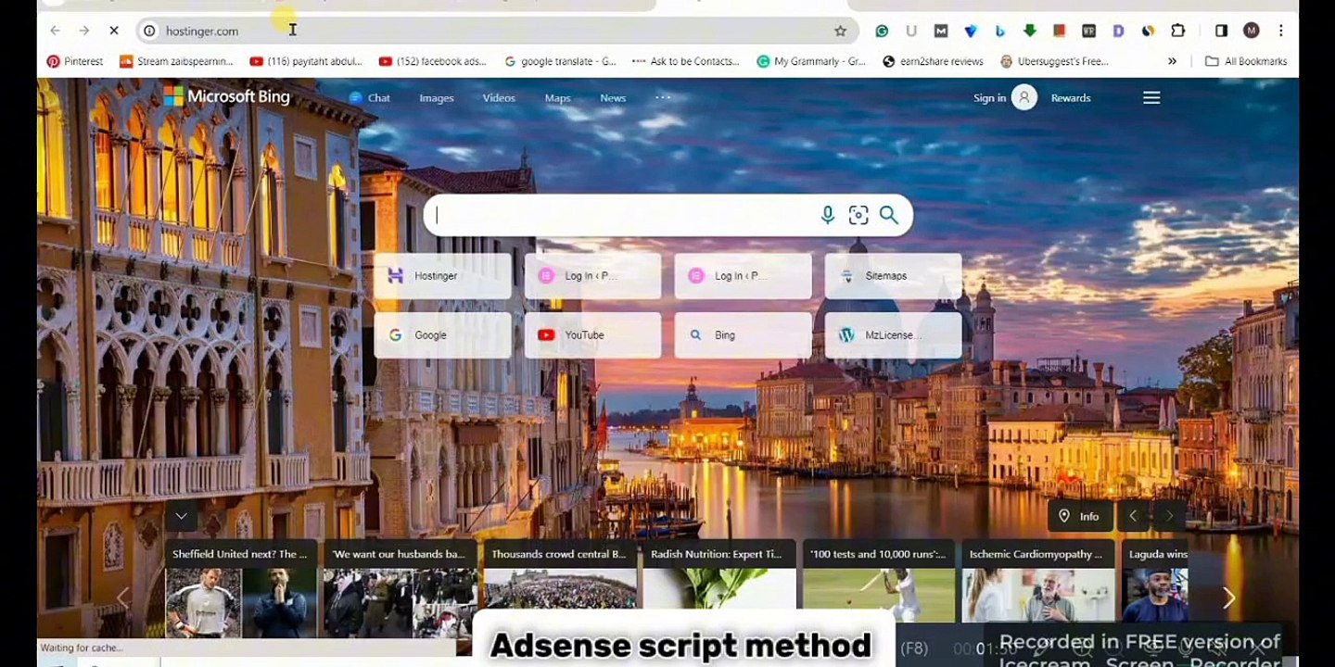Open the Hostinger quick link tile
Screen dimensions: 1335x667
point(442,276)
